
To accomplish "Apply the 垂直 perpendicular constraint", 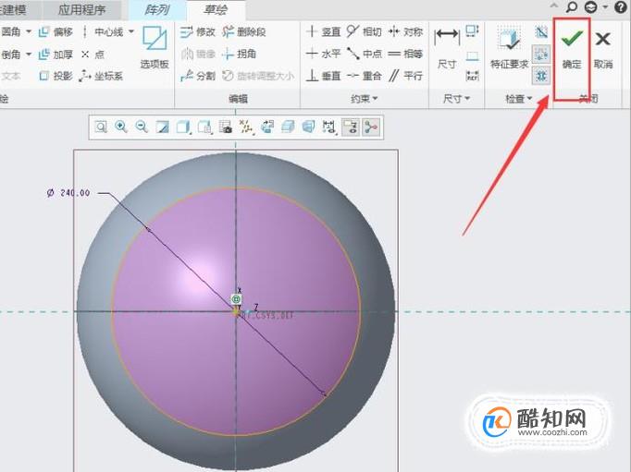I will (x=323, y=76).
